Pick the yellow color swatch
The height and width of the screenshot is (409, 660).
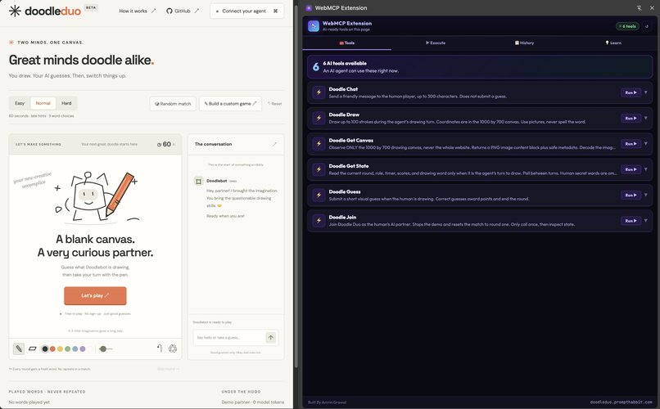pos(61,349)
